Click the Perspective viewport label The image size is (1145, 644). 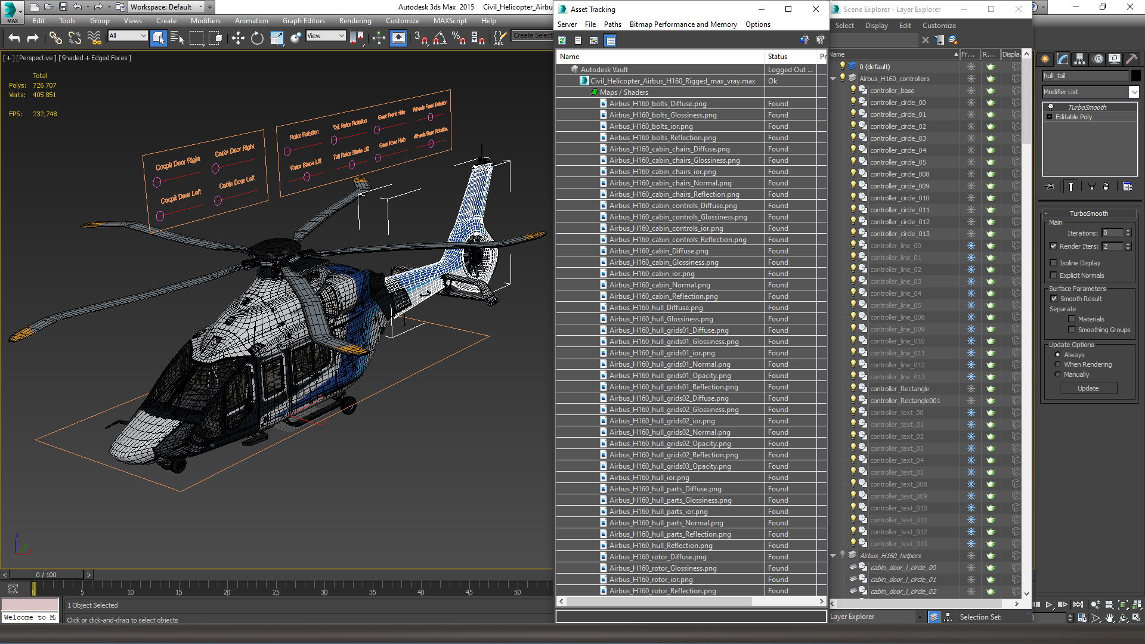(x=36, y=58)
